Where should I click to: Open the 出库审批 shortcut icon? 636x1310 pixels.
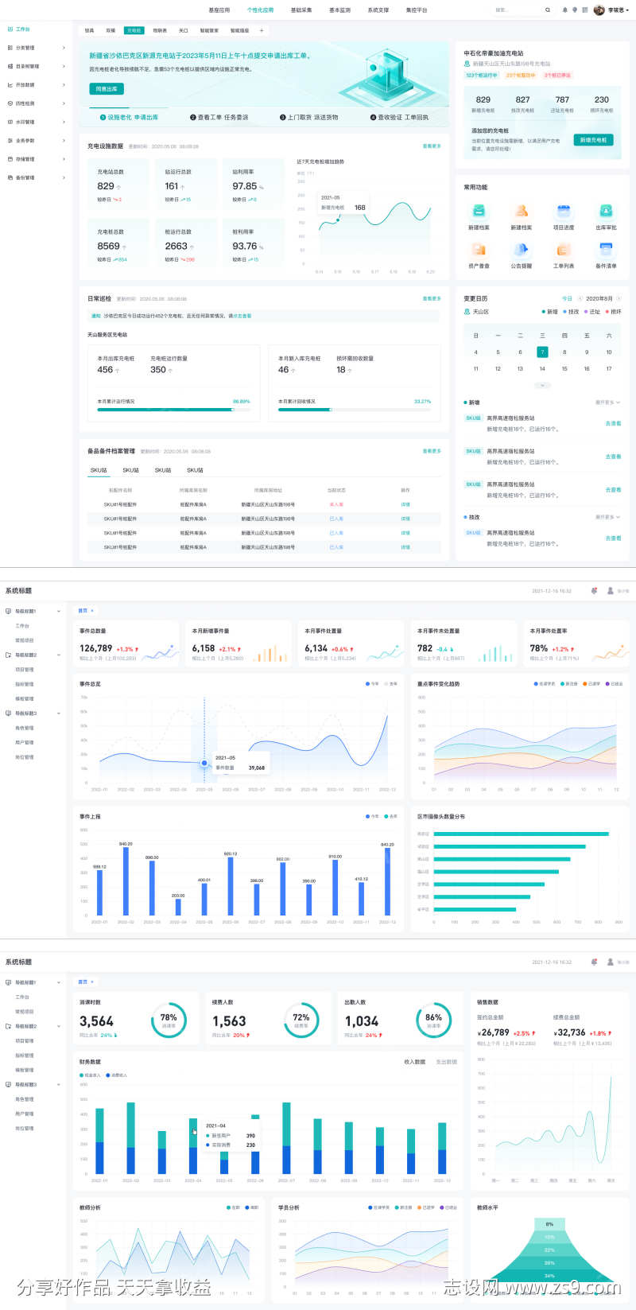click(606, 211)
